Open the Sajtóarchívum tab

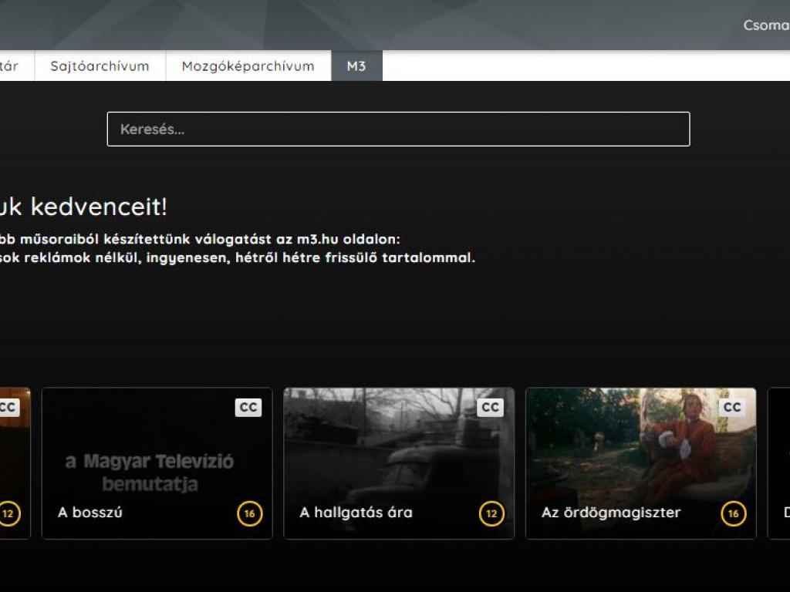point(100,66)
